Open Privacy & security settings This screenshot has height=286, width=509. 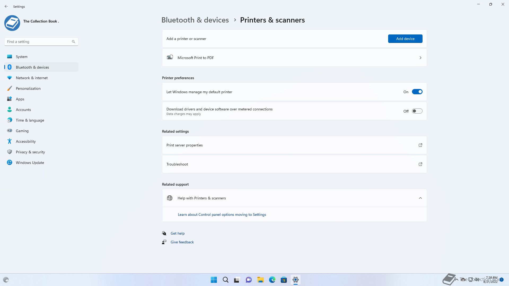(41, 152)
